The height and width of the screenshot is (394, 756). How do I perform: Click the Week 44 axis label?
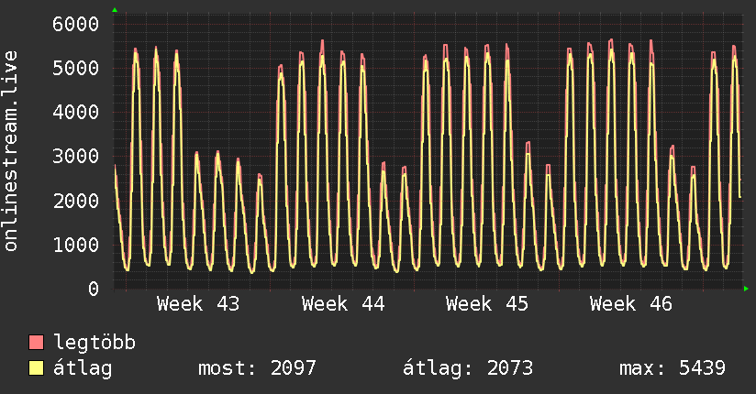pos(343,304)
